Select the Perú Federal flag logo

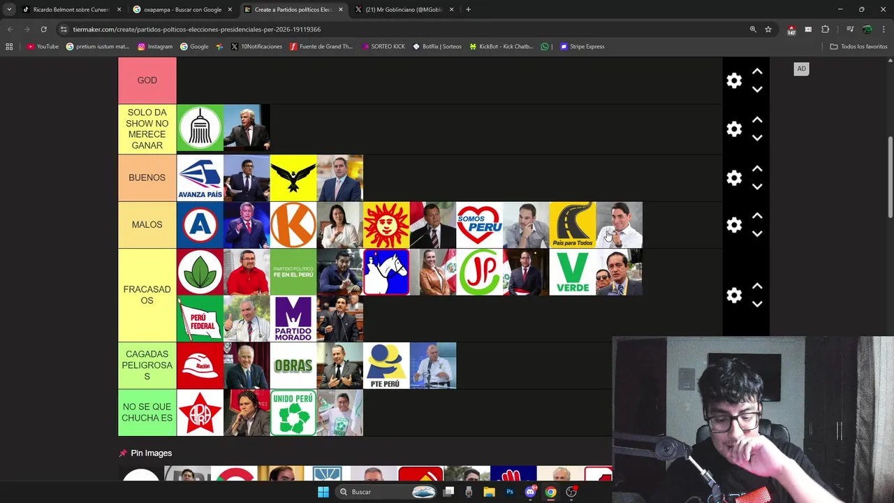[200, 319]
